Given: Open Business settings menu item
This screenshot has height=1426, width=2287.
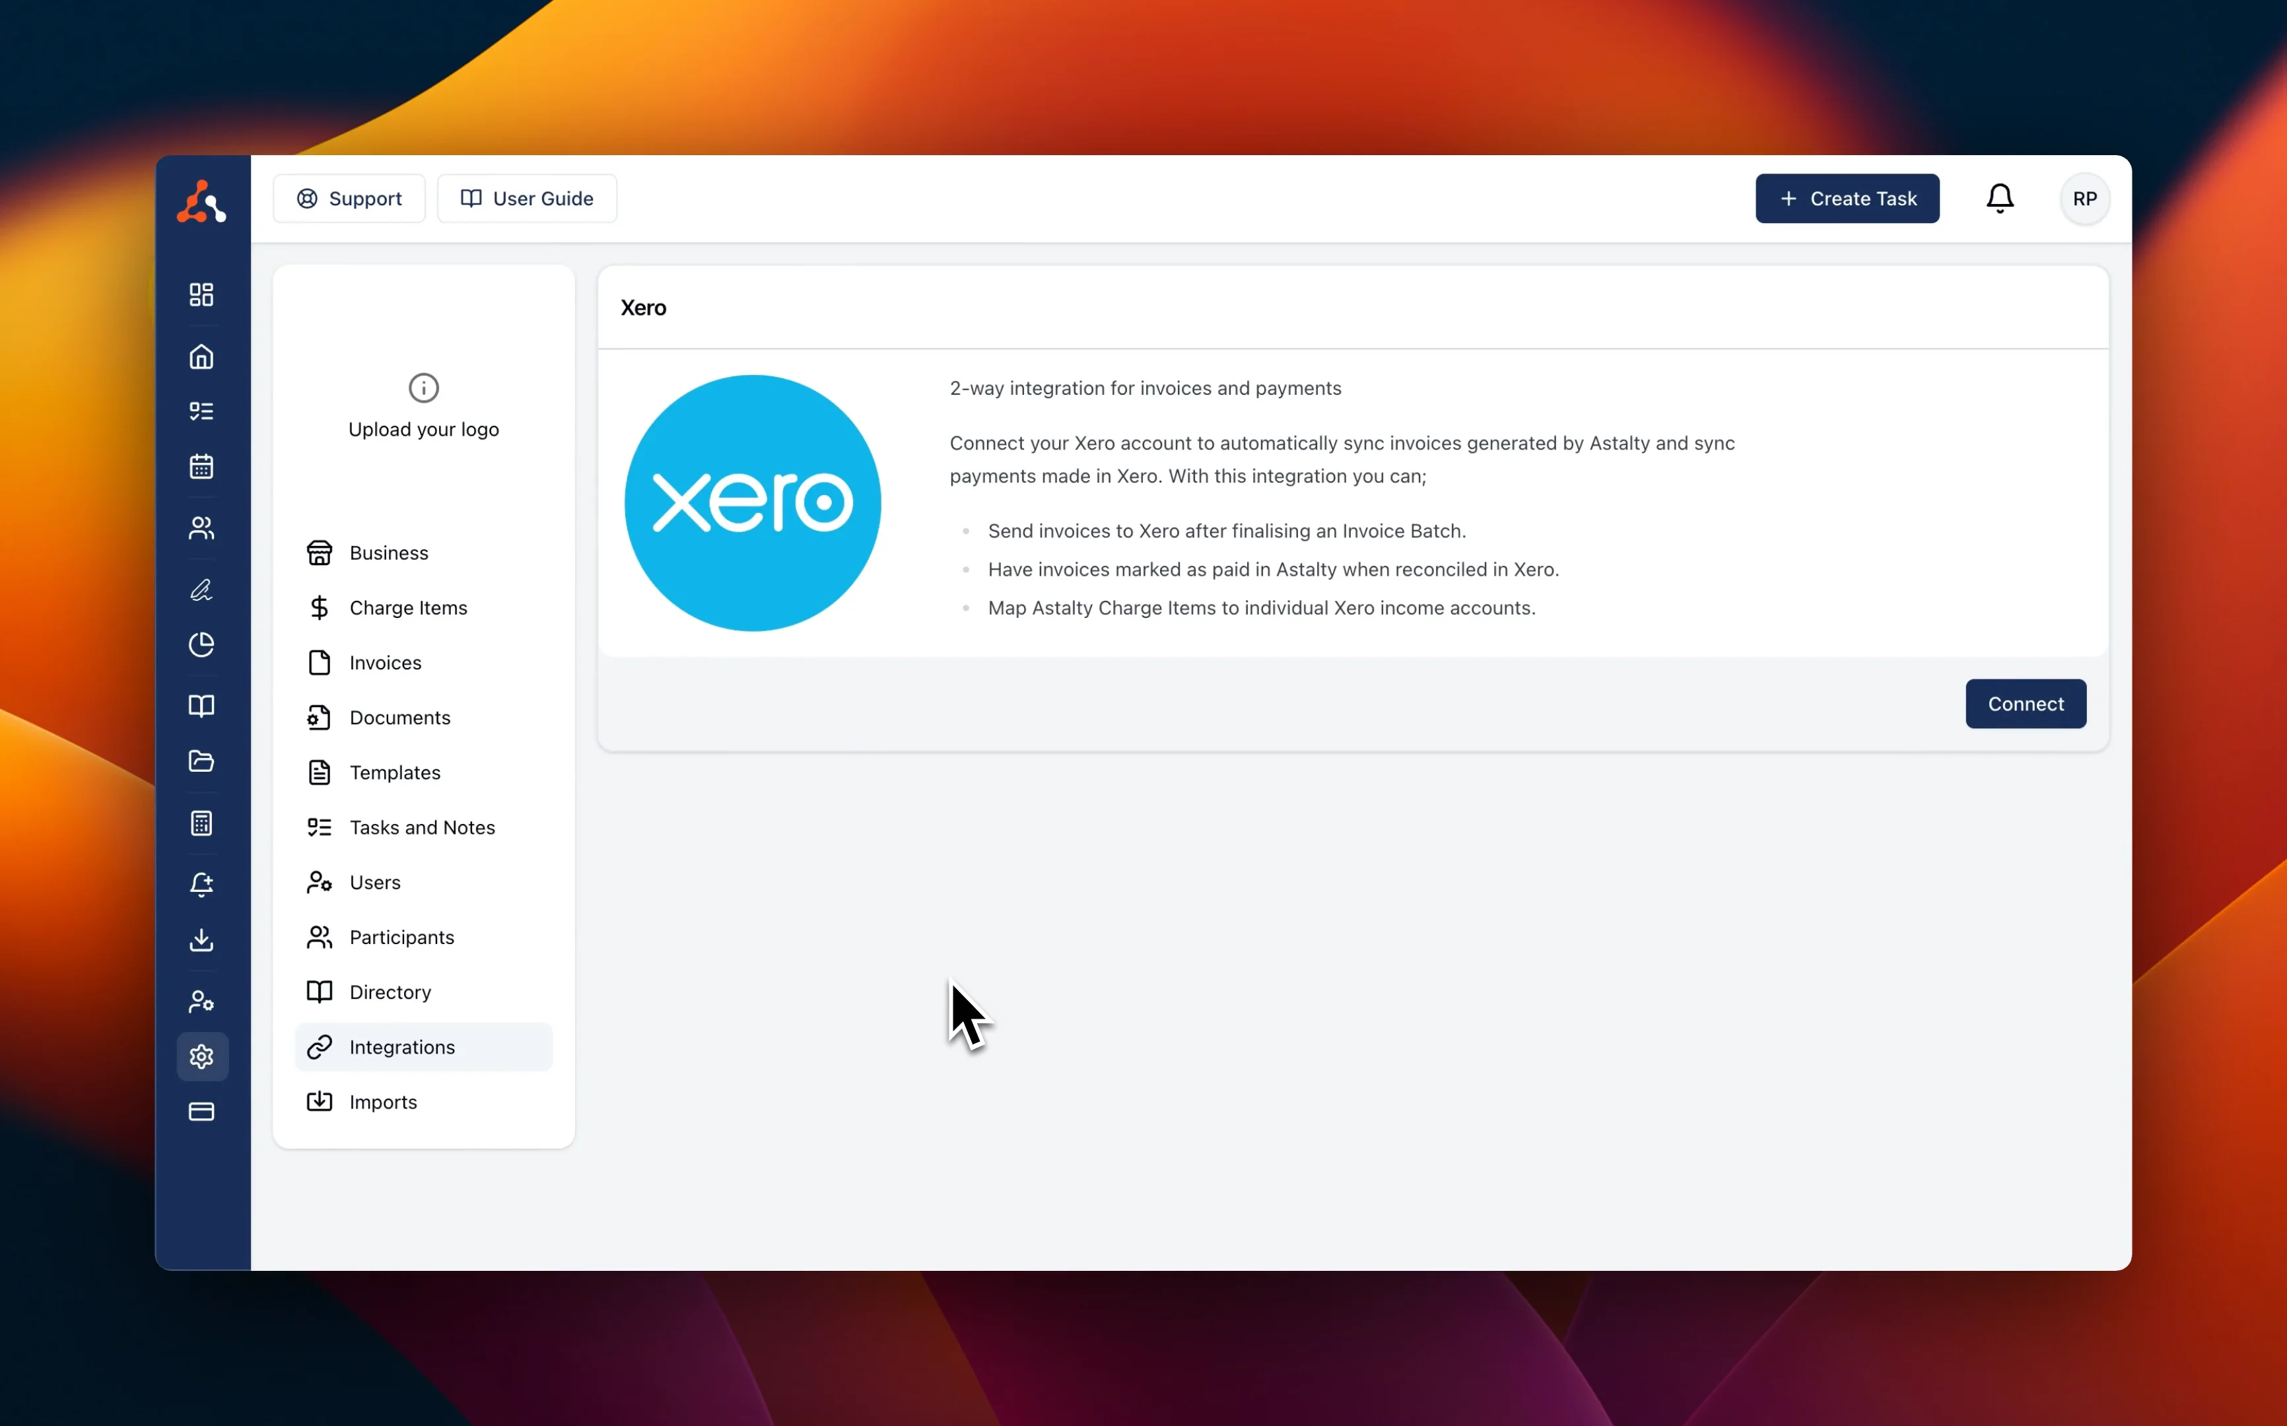Looking at the screenshot, I should pos(423,553).
